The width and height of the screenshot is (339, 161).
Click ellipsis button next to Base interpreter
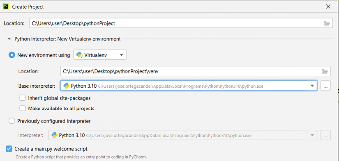click(325, 86)
